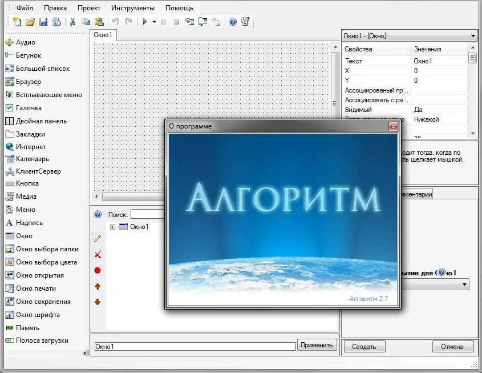This screenshot has width=482, height=373.
Task: Click the Pause toolbar icon
Action: (x=164, y=22)
